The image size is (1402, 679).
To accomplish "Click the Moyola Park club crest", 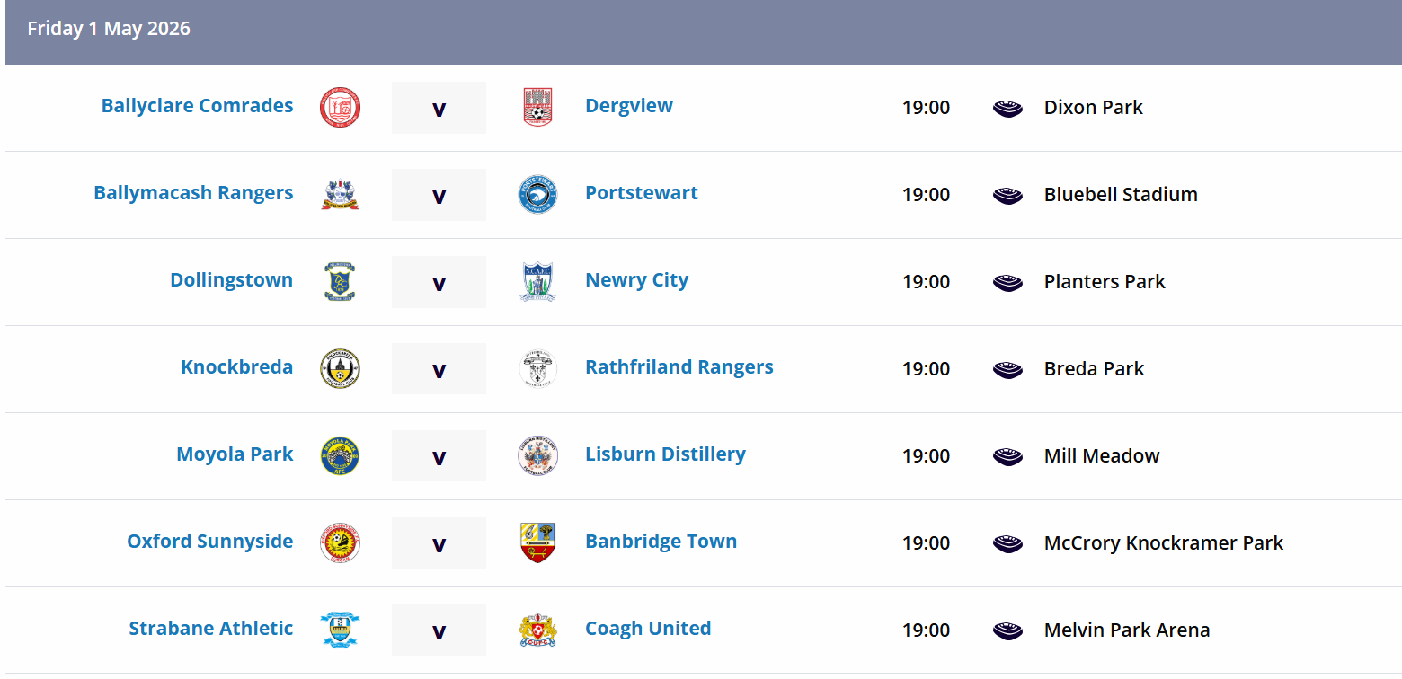I will point(340,455).
